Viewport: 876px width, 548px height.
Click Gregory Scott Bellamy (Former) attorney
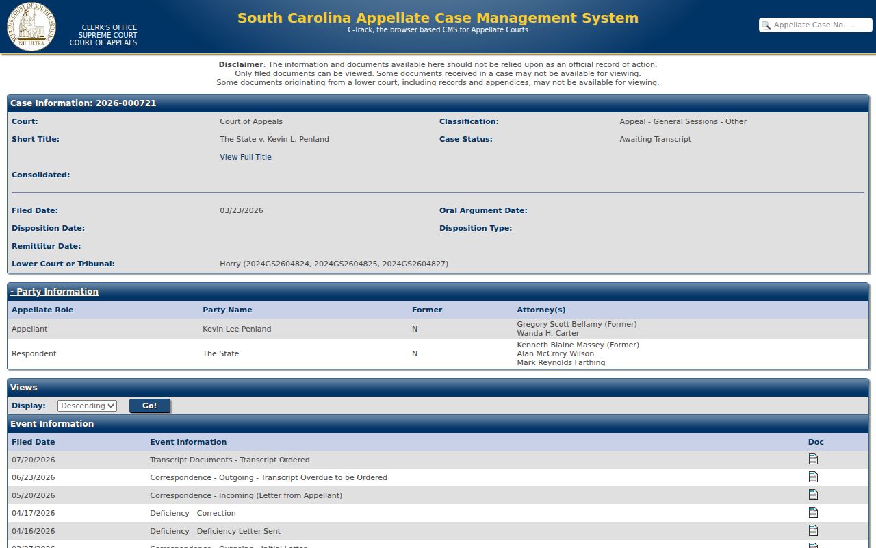[577, 324]
